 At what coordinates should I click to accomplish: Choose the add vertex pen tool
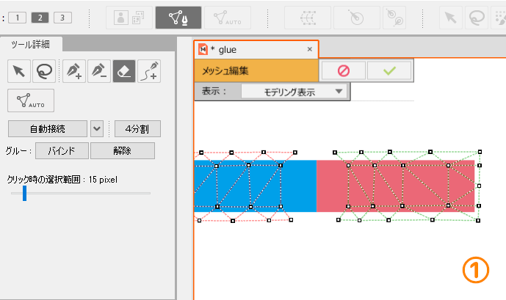coord(73,71)
